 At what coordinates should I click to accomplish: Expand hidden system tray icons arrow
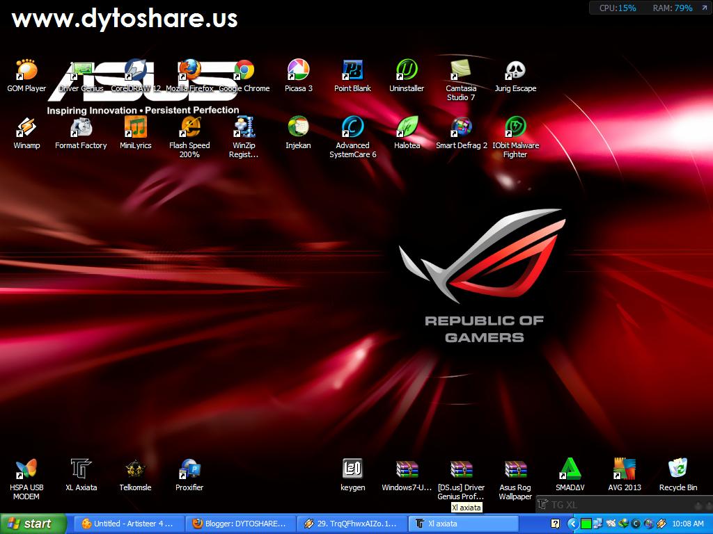572,524
